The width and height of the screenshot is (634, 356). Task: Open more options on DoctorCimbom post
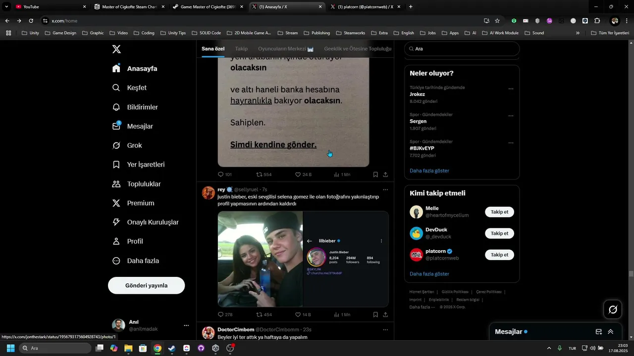[385, 329]
